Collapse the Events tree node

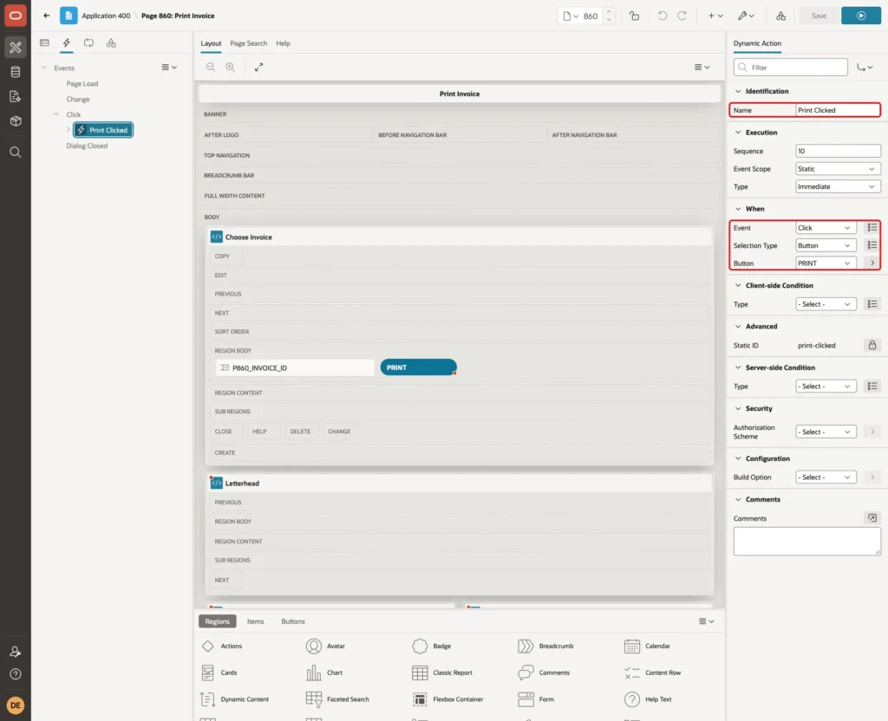[x=43, y=68]
